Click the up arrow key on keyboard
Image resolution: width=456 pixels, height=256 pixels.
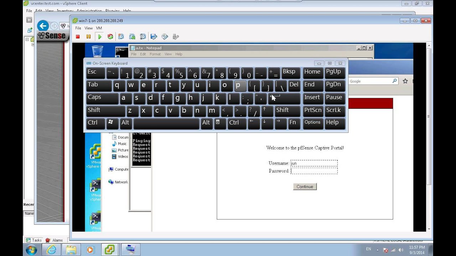(267, 112)
